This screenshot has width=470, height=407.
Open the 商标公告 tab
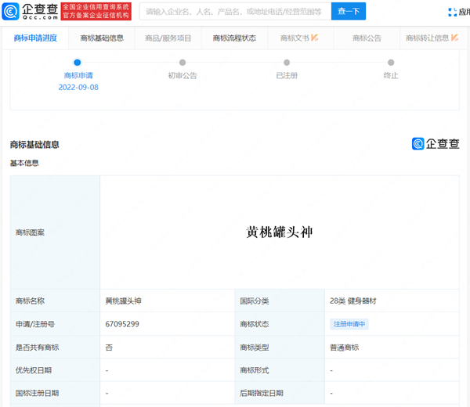(x=367, y=38)
